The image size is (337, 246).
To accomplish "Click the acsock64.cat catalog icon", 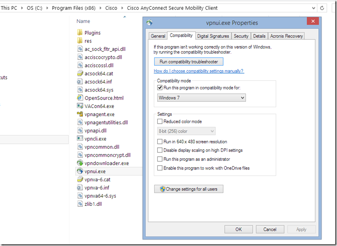I will point(80,73).
